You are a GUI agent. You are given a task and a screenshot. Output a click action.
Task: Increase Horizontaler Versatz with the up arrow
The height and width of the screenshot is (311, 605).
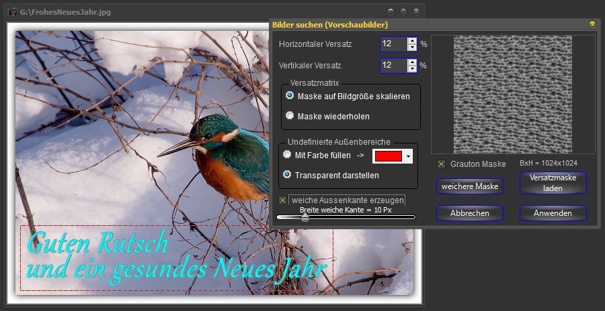[413, 41]
